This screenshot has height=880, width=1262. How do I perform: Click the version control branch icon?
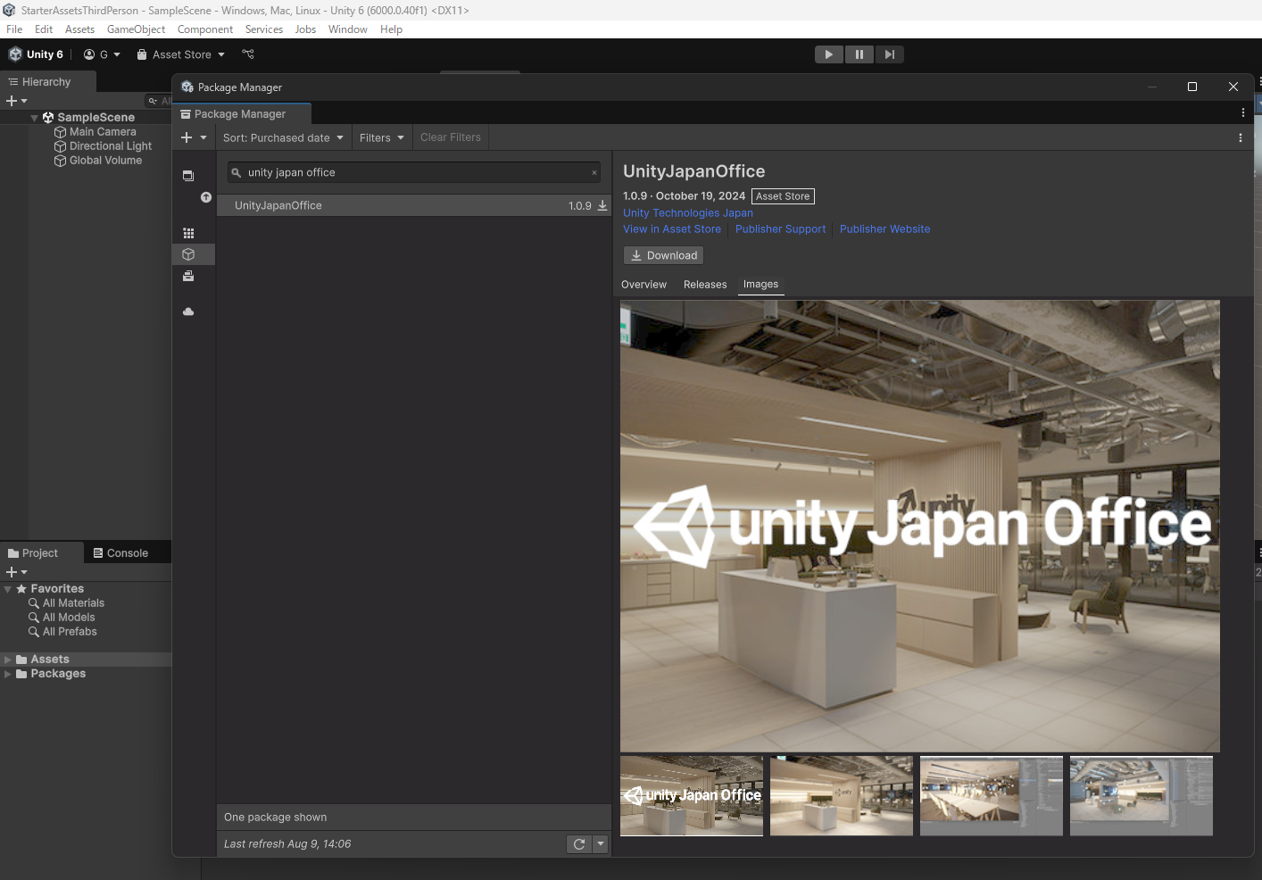tap(248, 54)
